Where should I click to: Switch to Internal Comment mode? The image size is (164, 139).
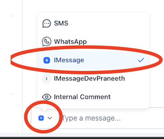(x=93, y=97)
